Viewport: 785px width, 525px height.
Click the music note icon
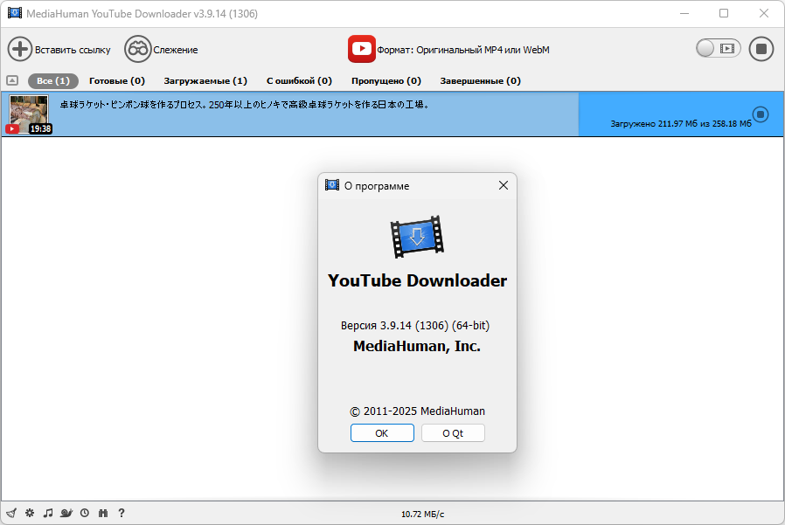pyautogui.click(x=48, y=513)
